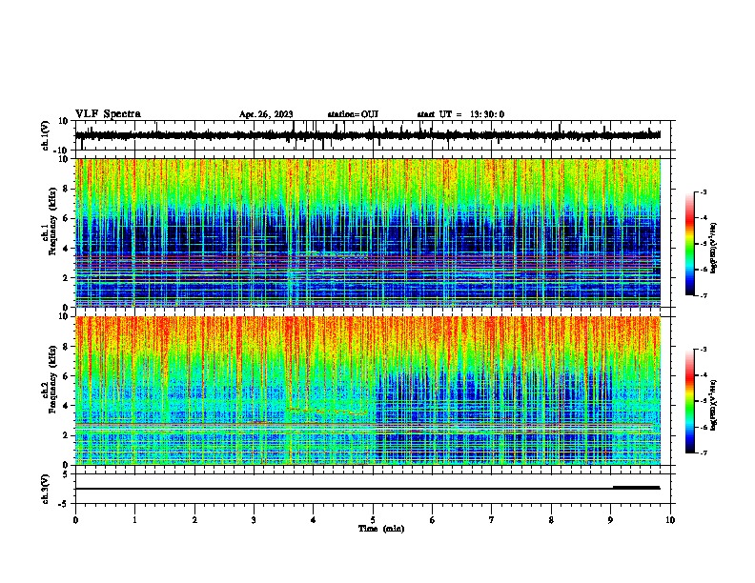Click the '8' kHz tick on ch.1 spectrogram axis
755x583 pixels.
click(67, 189)
